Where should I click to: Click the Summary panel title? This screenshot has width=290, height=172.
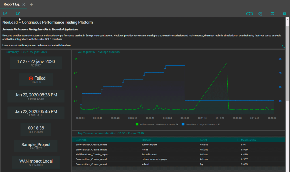tap(27, 52)
